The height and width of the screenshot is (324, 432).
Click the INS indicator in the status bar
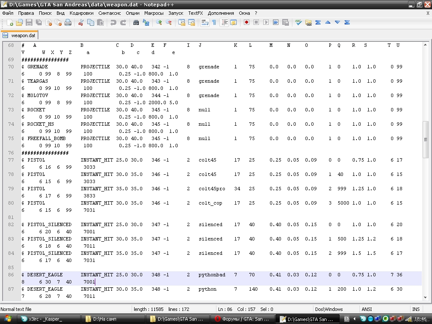(416, 309)
